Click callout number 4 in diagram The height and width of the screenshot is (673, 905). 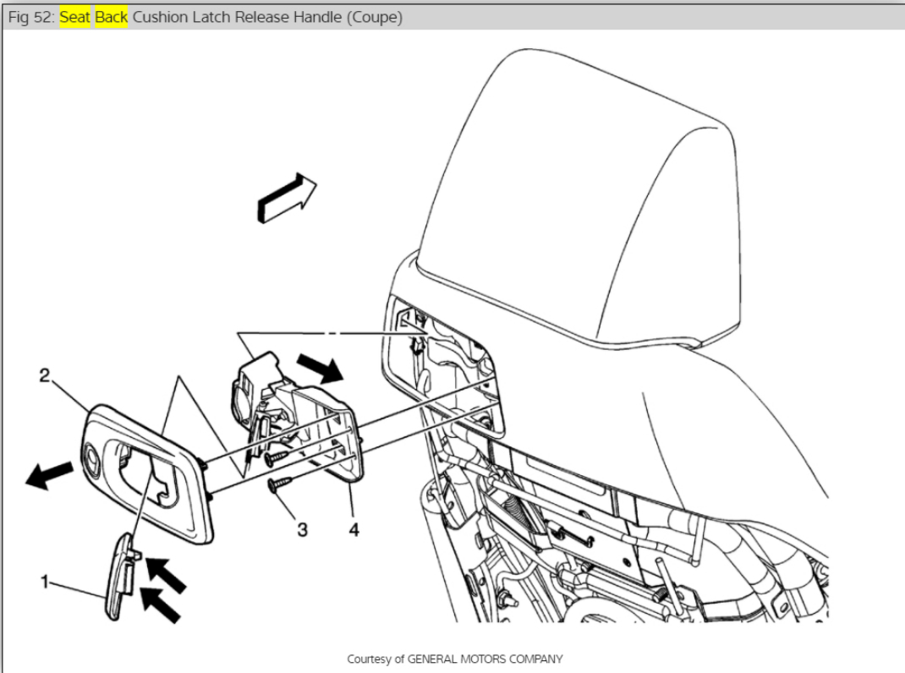coord(354,529)
